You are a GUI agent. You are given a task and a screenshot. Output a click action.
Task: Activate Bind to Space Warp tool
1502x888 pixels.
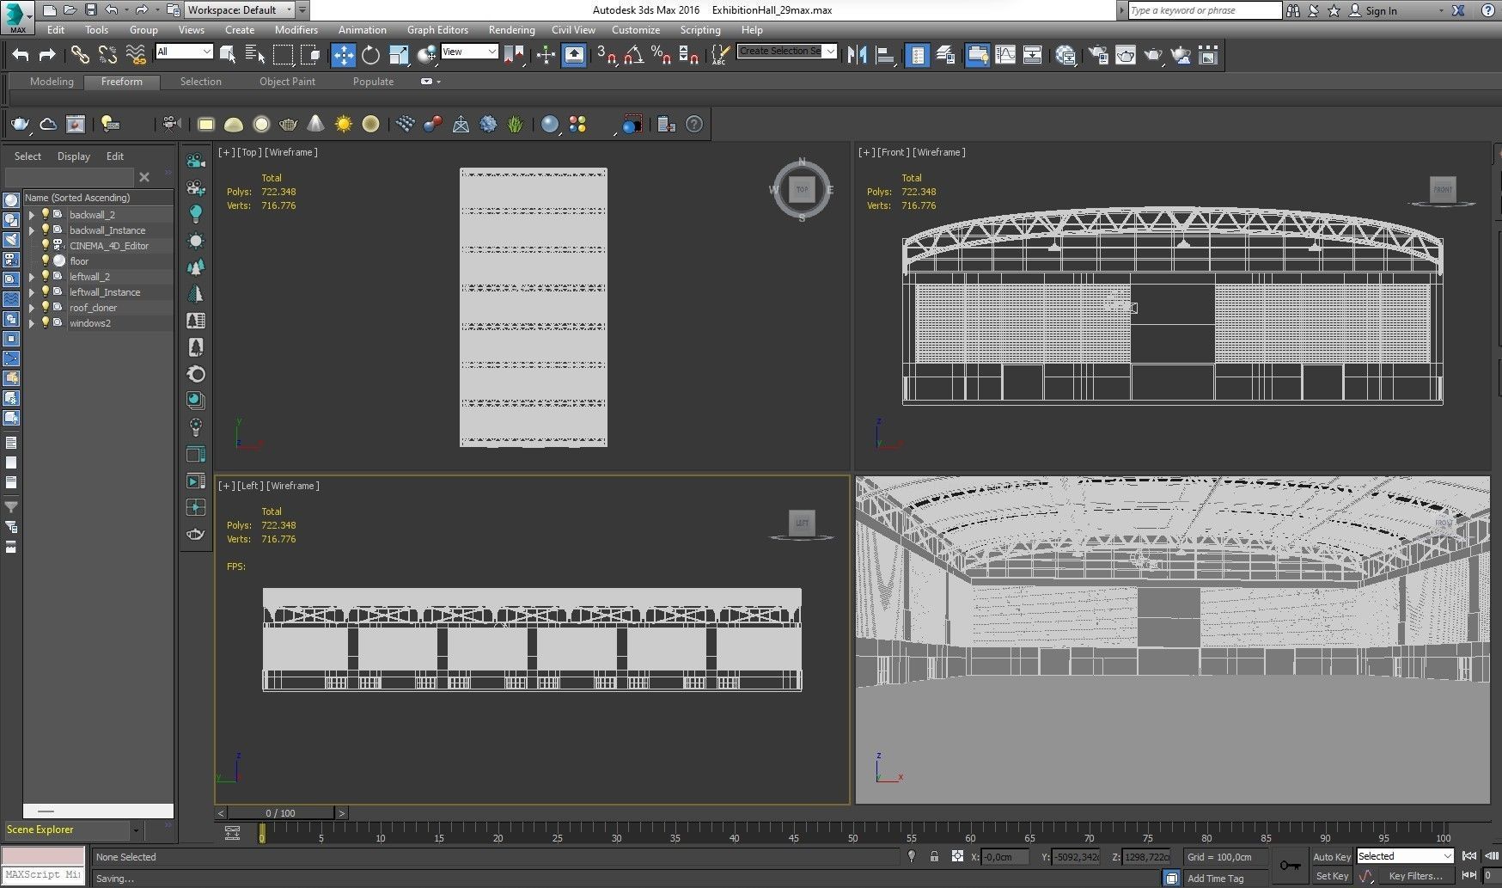click(136, 55)
